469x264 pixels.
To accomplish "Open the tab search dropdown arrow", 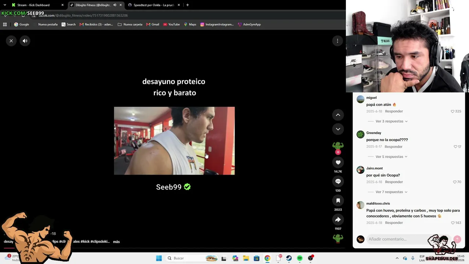I will pyautogui.click(x=5, y=5).
